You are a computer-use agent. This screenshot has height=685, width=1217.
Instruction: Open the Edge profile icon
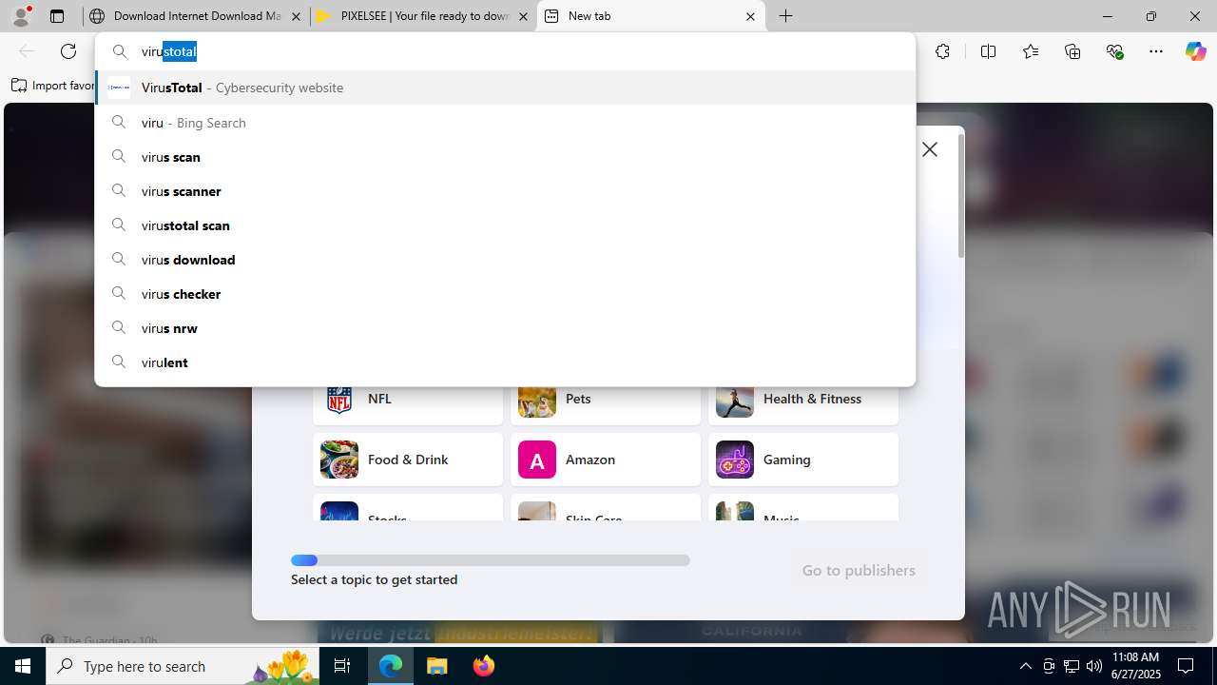(x=21, y=16)
